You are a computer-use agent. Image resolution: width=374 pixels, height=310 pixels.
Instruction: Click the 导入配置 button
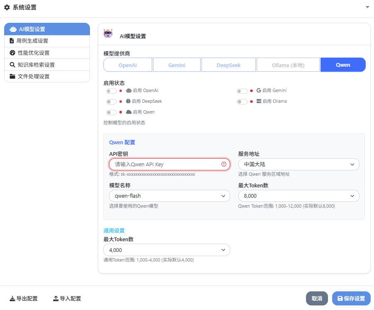(67, 298)
